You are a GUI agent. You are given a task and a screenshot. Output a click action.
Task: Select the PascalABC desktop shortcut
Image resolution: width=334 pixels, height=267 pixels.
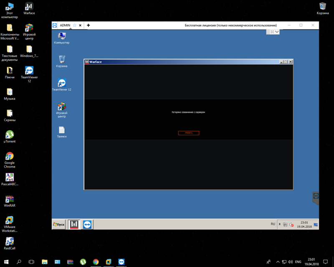(x=10, y=179)
